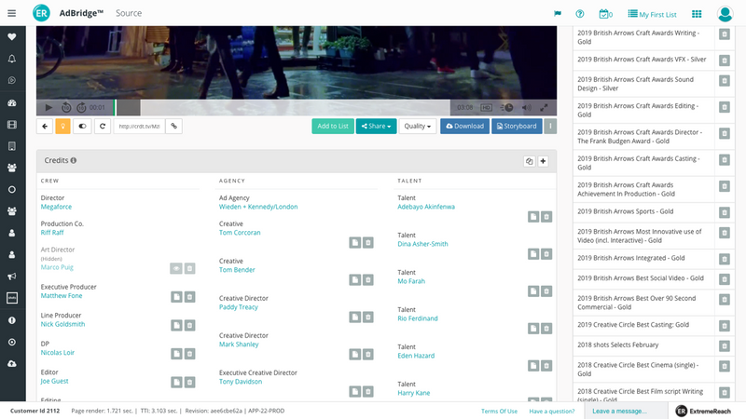Screen dimensions: 746x419
Task: Open My First List dropdown
Action: pos(652,14)
